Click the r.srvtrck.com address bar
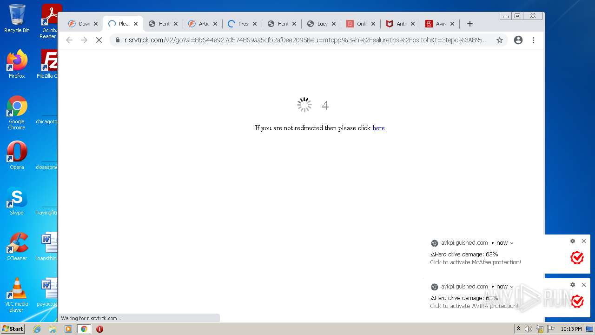Viewport: 595px width, 335px height. 306,40
